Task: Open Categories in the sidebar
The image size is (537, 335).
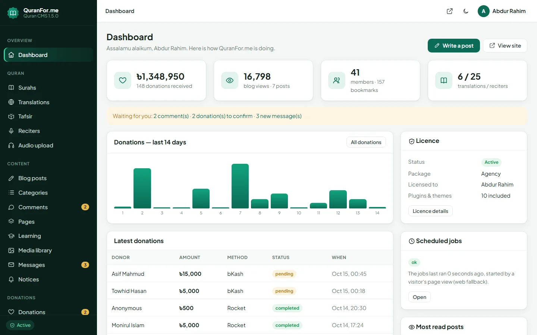Action: click(x=48, y=193)
